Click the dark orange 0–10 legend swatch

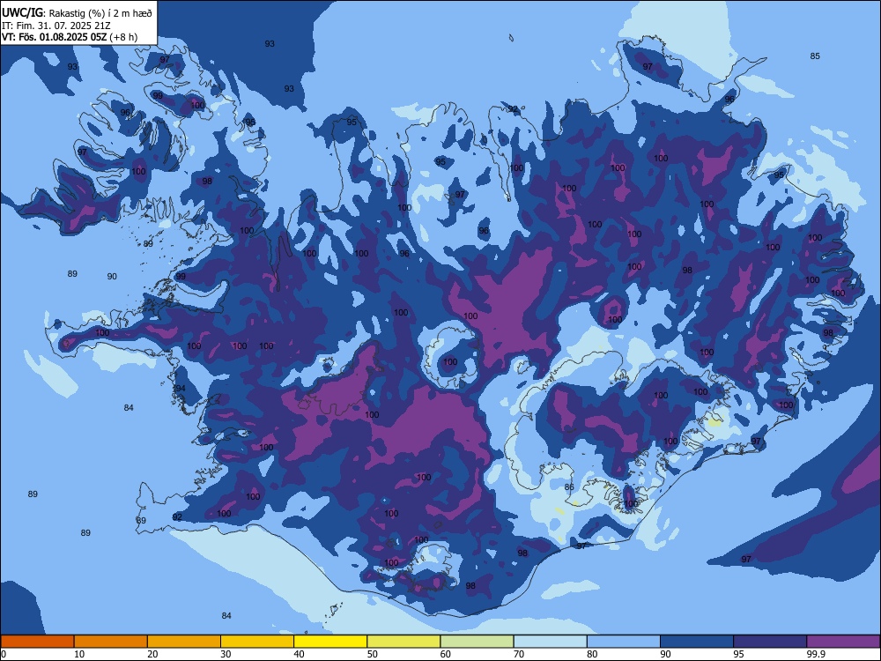pos(37,642)
